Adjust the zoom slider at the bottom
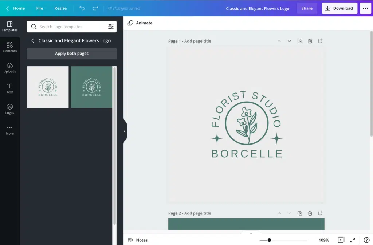373x245 pixels. (x=269, y=240)
